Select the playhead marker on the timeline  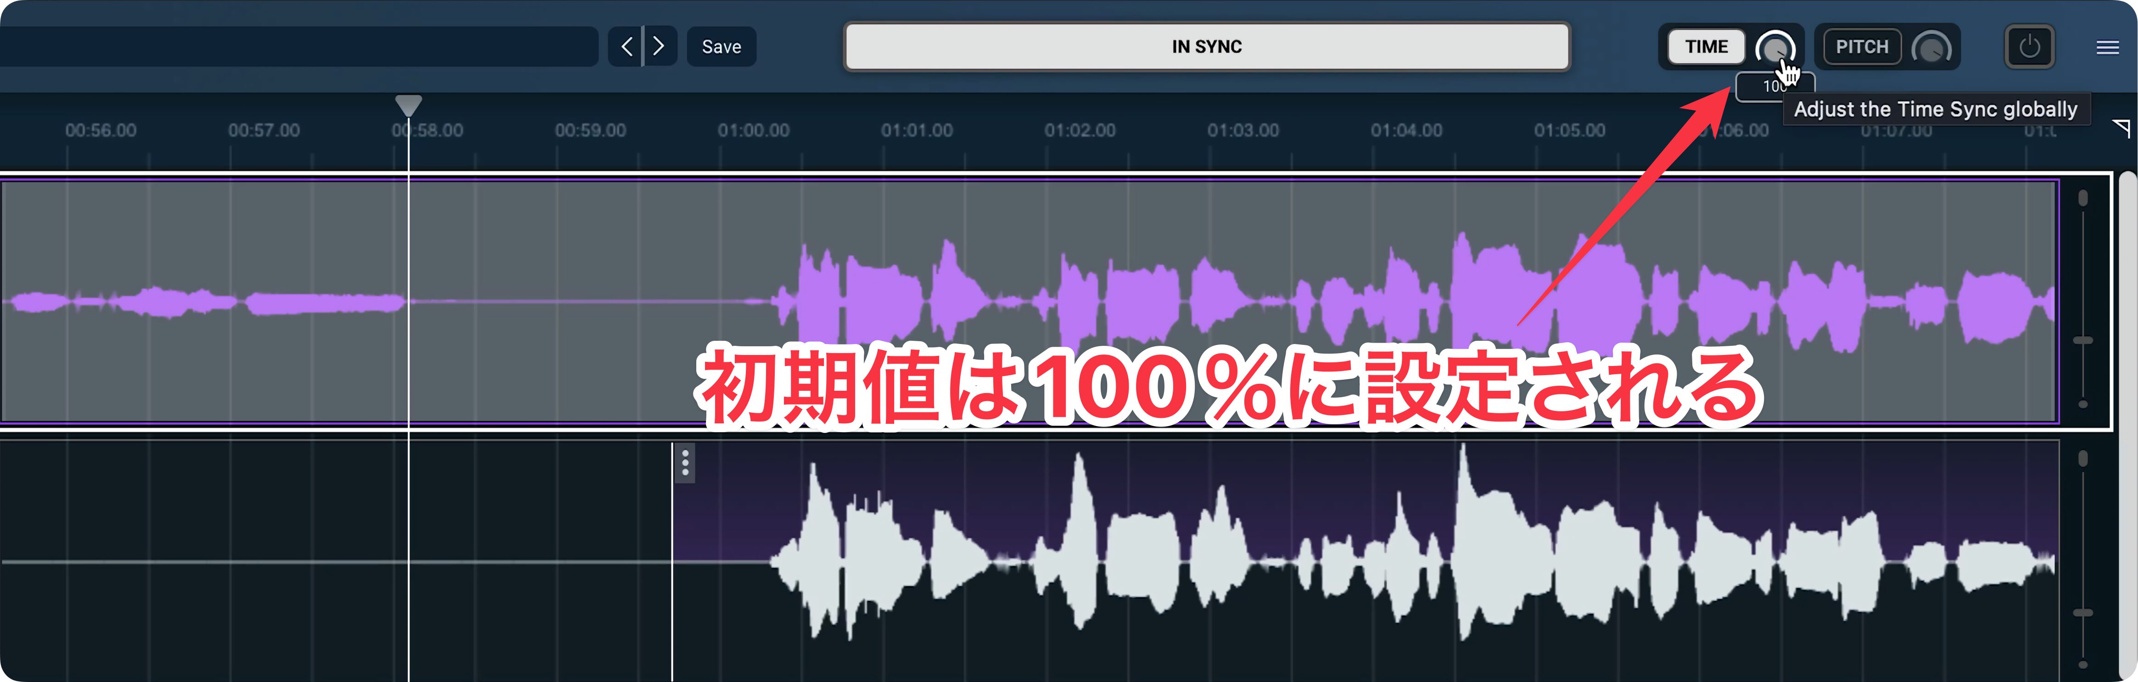[409, 105]
